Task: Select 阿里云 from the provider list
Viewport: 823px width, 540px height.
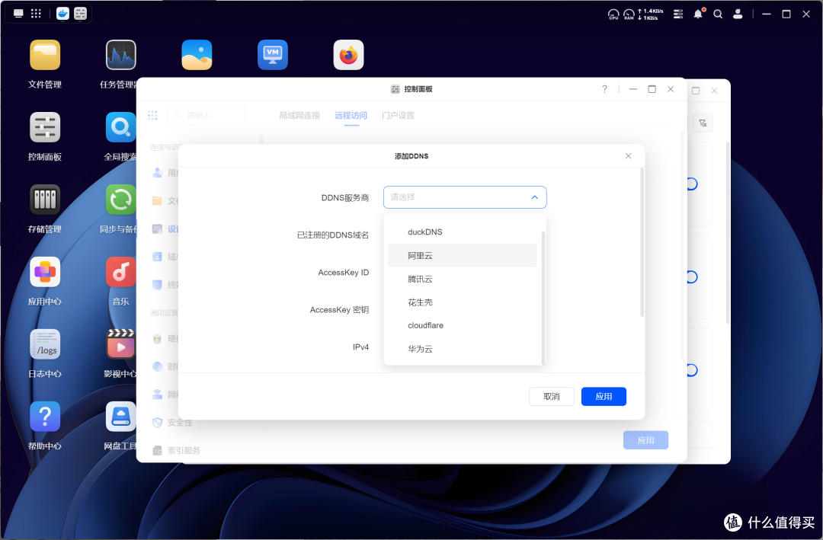Action: pos(463,256)
